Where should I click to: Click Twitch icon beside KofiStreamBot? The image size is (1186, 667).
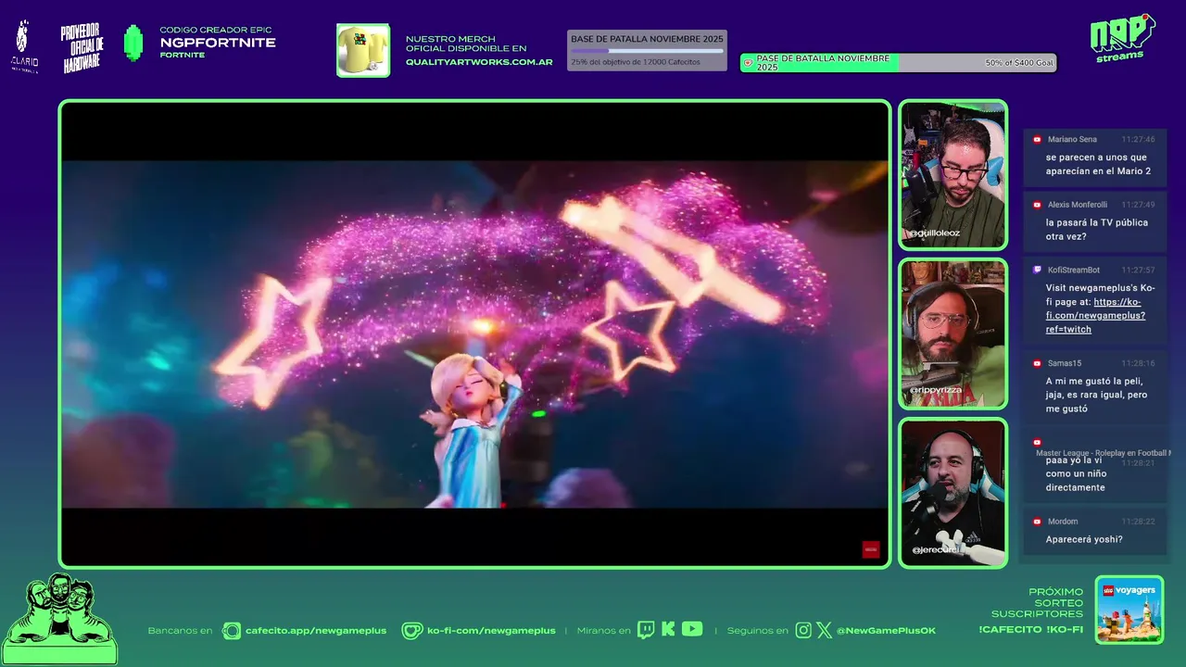pos(1037,270)
